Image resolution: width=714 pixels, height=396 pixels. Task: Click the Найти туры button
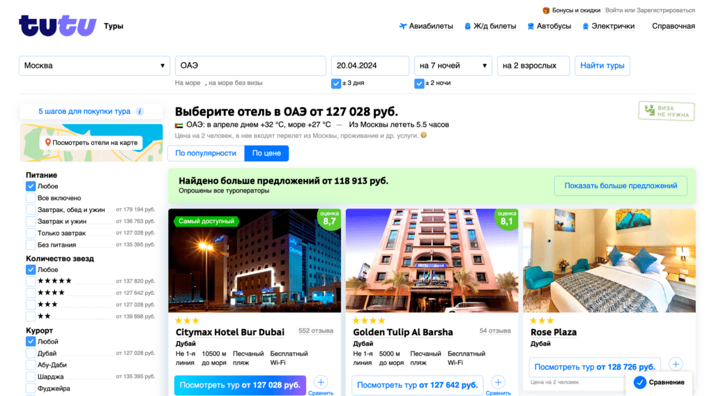(602, 66)
